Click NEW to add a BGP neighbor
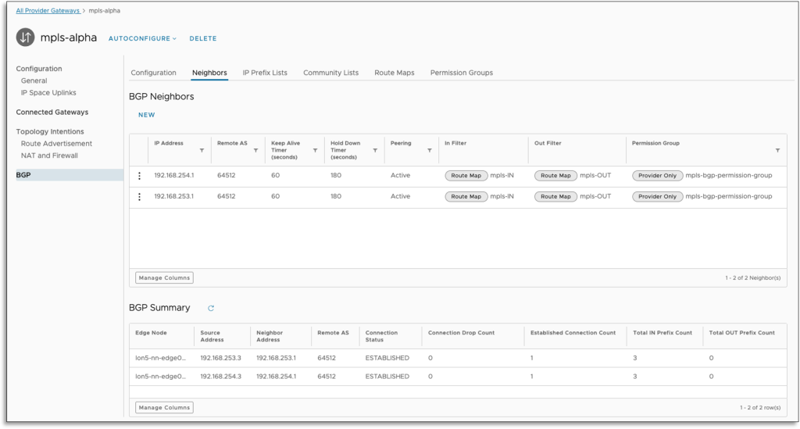Screen dimensions: 800x429 pos(146,115)
